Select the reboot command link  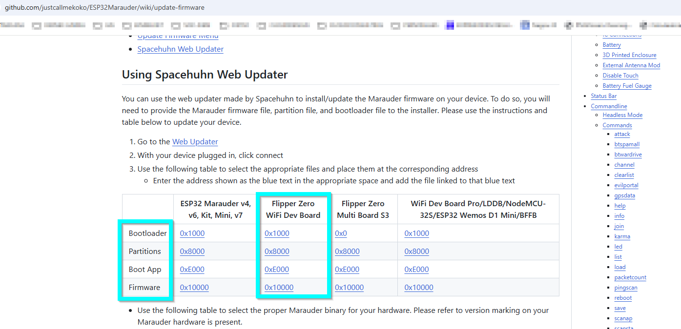pos(623,298)
